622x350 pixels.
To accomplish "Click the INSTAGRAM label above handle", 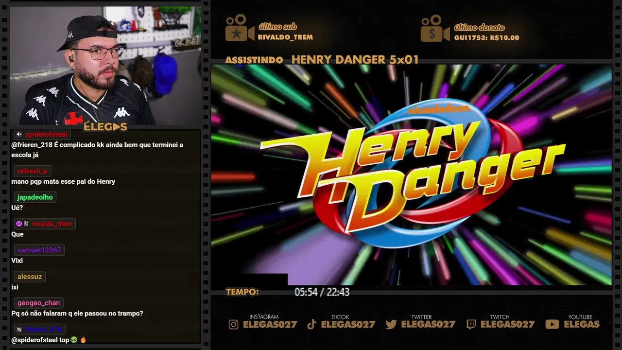I will (264, 317).
